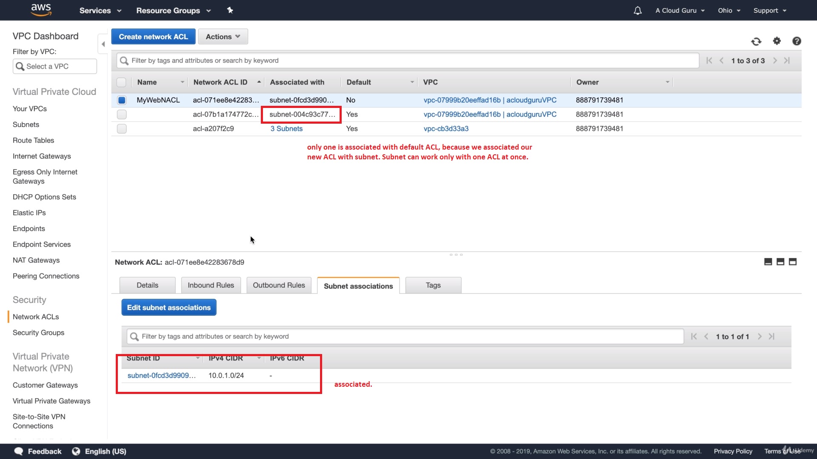Click the help question mark icon
This screenshot has width=817, height=459.
click(797, 41)
